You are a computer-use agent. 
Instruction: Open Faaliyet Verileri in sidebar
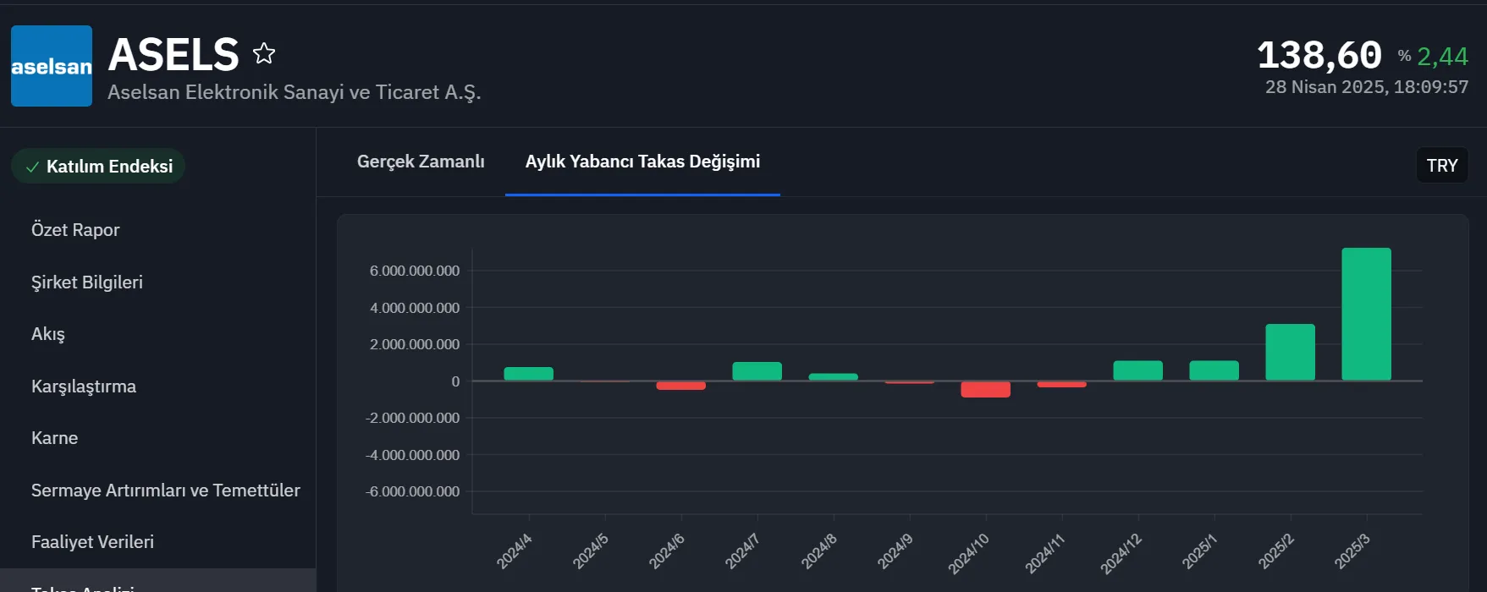click(x=93, y=542)
